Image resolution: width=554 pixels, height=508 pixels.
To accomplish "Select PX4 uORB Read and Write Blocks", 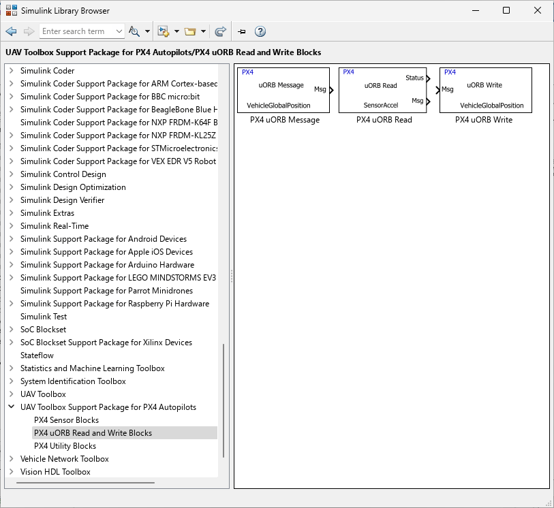I will coord(93,433).
